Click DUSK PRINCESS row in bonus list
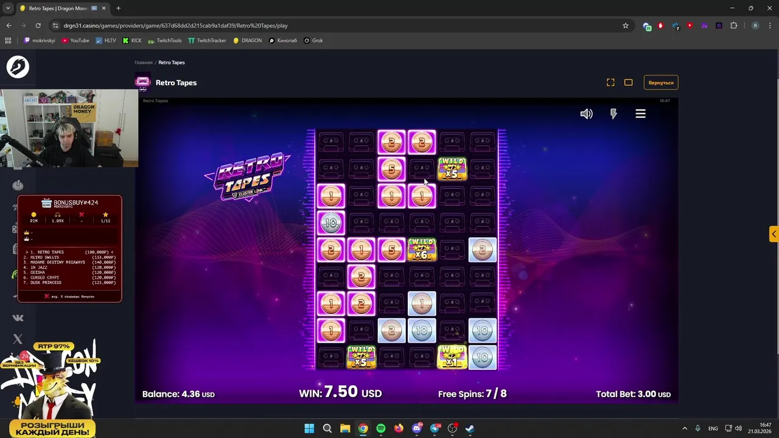This screenshot has width=779, height=438. point(69,282)
